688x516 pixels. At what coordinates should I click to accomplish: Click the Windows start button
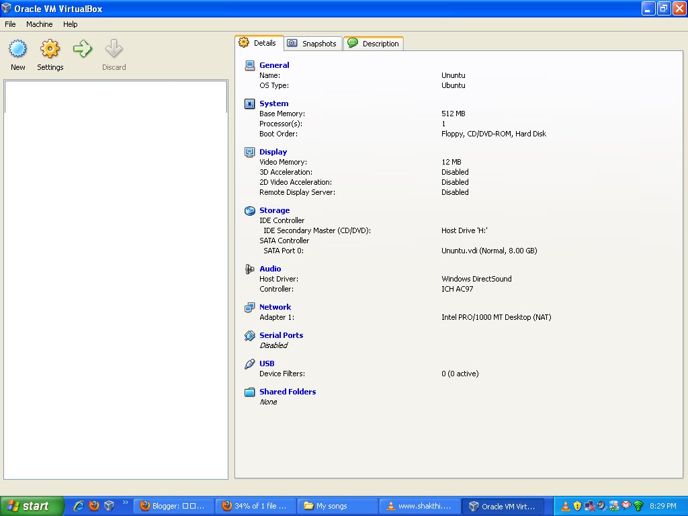point(32,506)
